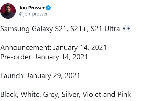Visit the @jon_prosser handle link
This screenshot has width=146, height=101.
pos(33,14)
